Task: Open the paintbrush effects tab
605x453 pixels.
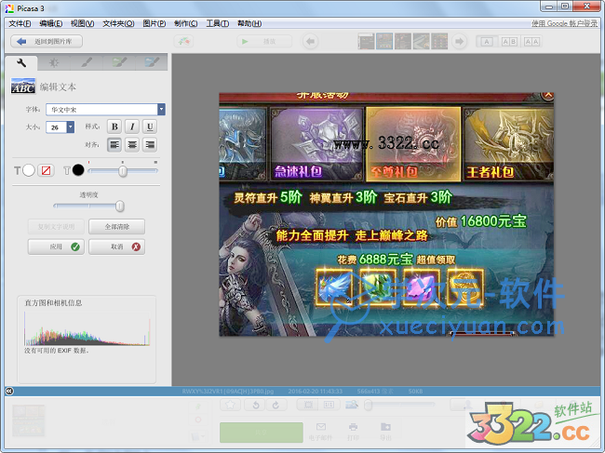Action: tap(87, 63)
